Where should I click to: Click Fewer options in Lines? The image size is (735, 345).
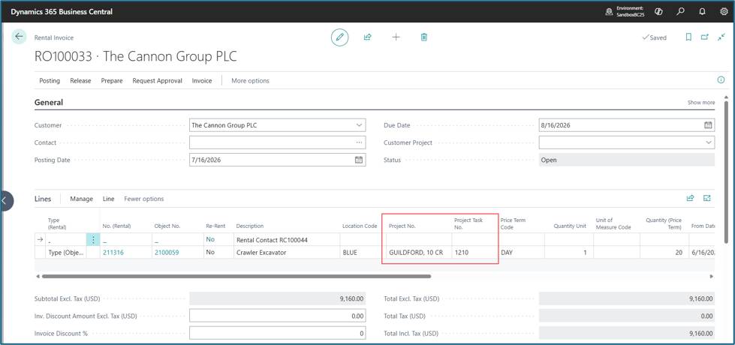point(144,199)
